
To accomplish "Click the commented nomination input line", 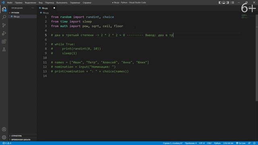I will [83, 67].
